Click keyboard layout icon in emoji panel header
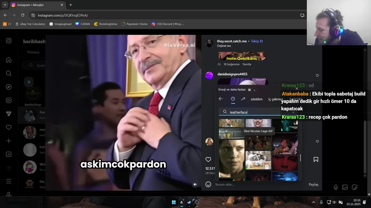This screenshot has width=371, height=208. pyautogui.click(x=249, y=90)
